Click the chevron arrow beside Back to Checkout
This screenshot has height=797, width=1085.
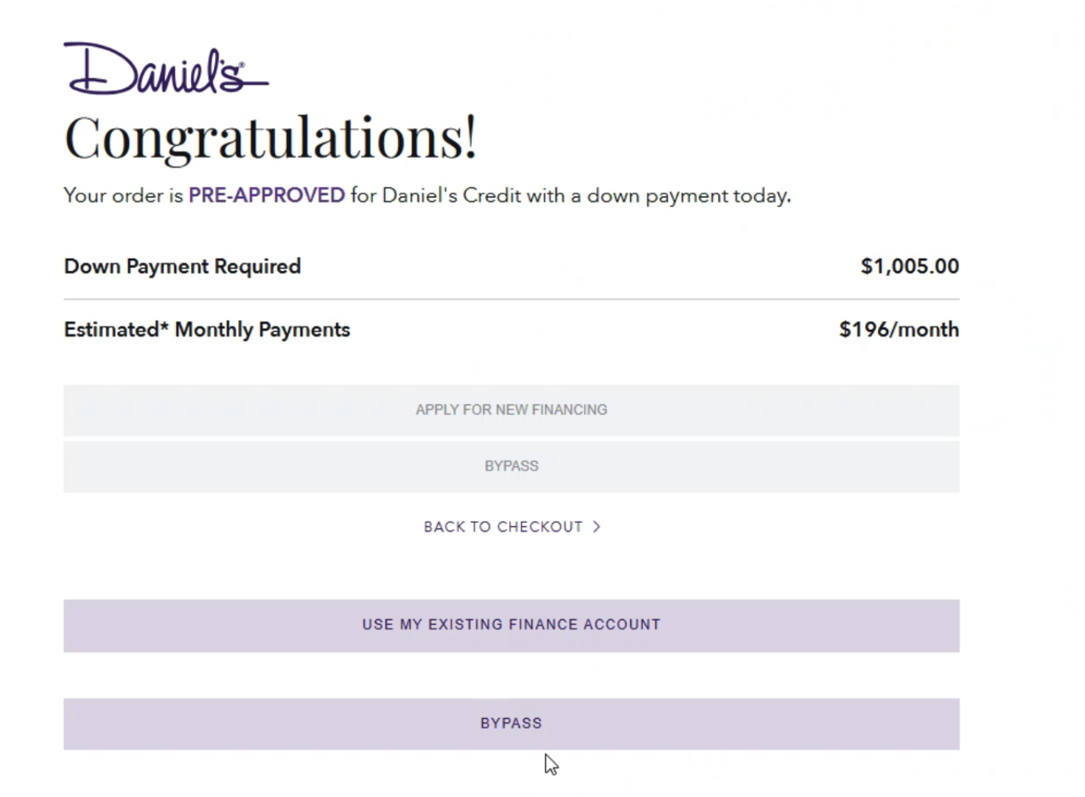pyautogui.click(x=596, y=527)
